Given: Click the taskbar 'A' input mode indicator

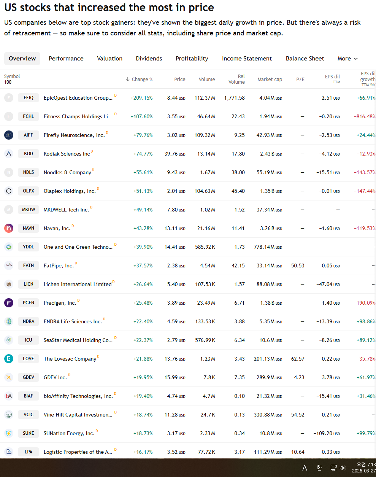Looking at the screenshot, I should (x=305, y=468).
